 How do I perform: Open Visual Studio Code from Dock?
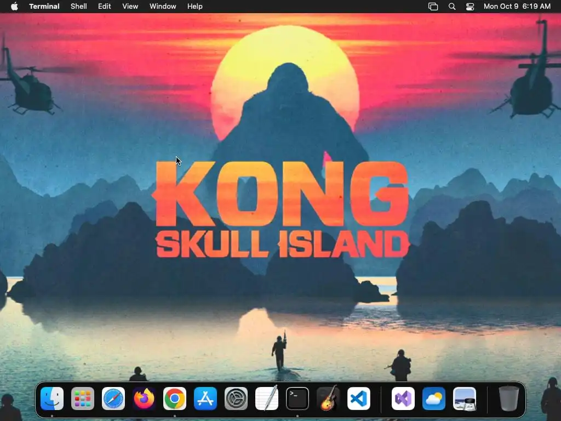(x=359, y=399)
